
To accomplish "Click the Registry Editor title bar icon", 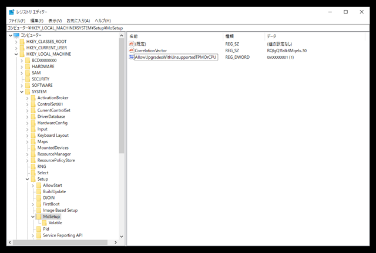I will click(12, 12).
